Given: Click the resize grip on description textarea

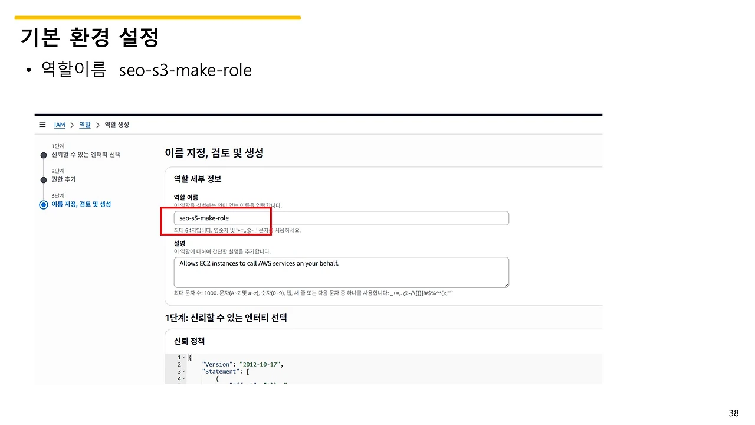Looking at the screenshot, I should pos(505,285).
